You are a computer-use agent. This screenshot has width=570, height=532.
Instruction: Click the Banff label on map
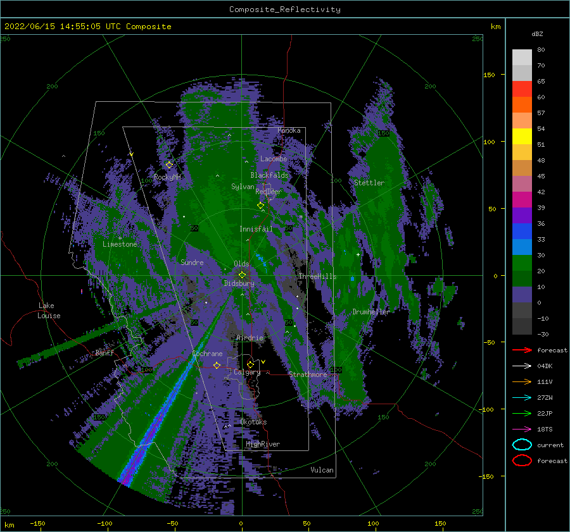pos(104,352)
